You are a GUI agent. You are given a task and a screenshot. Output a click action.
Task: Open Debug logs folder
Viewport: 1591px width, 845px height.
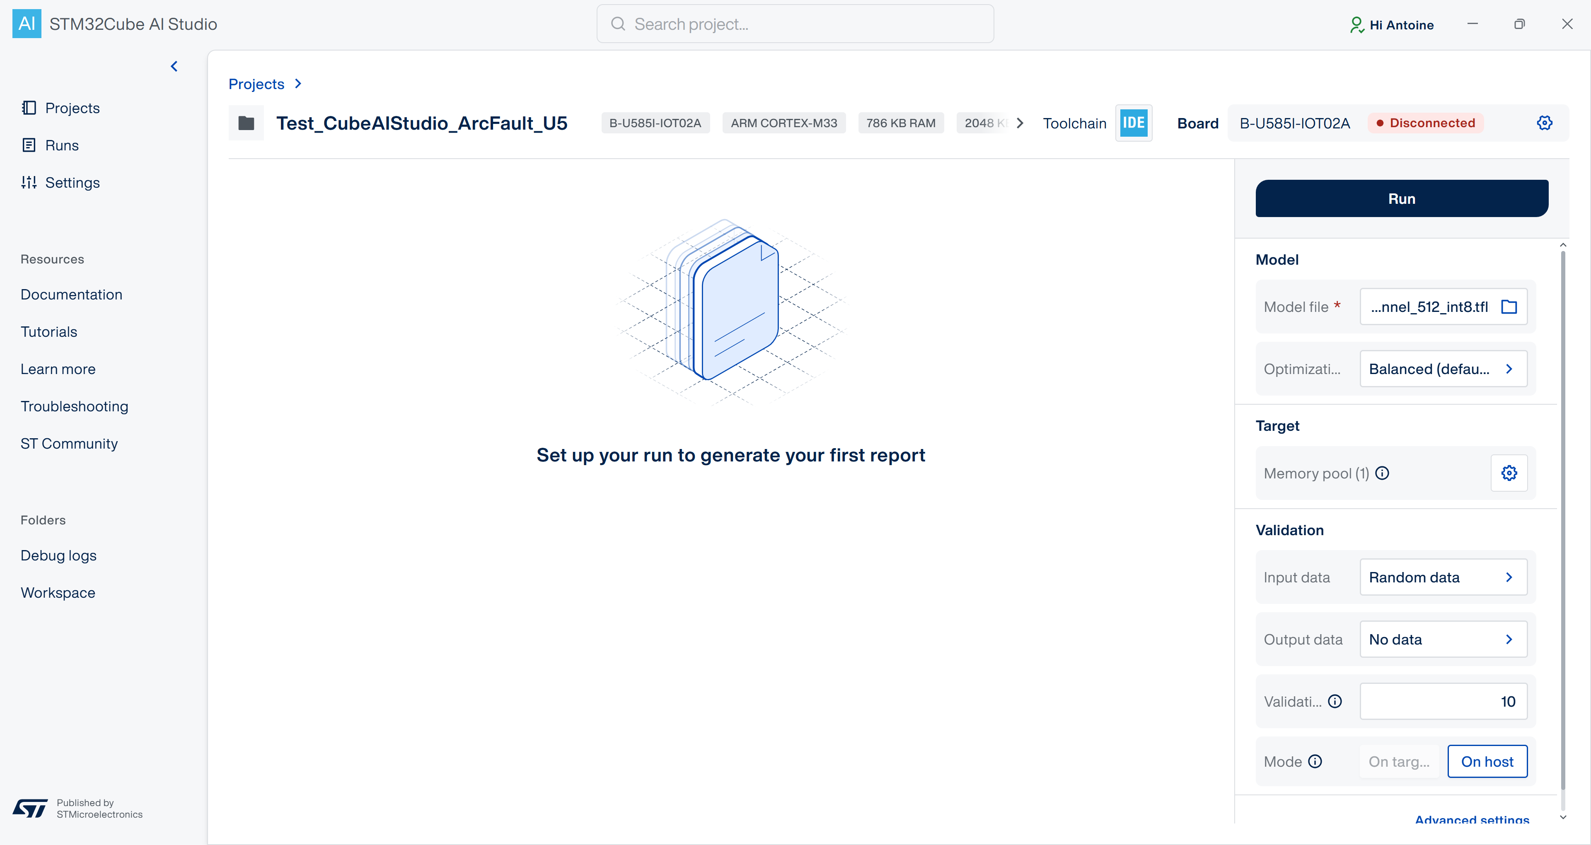point(59,555)
